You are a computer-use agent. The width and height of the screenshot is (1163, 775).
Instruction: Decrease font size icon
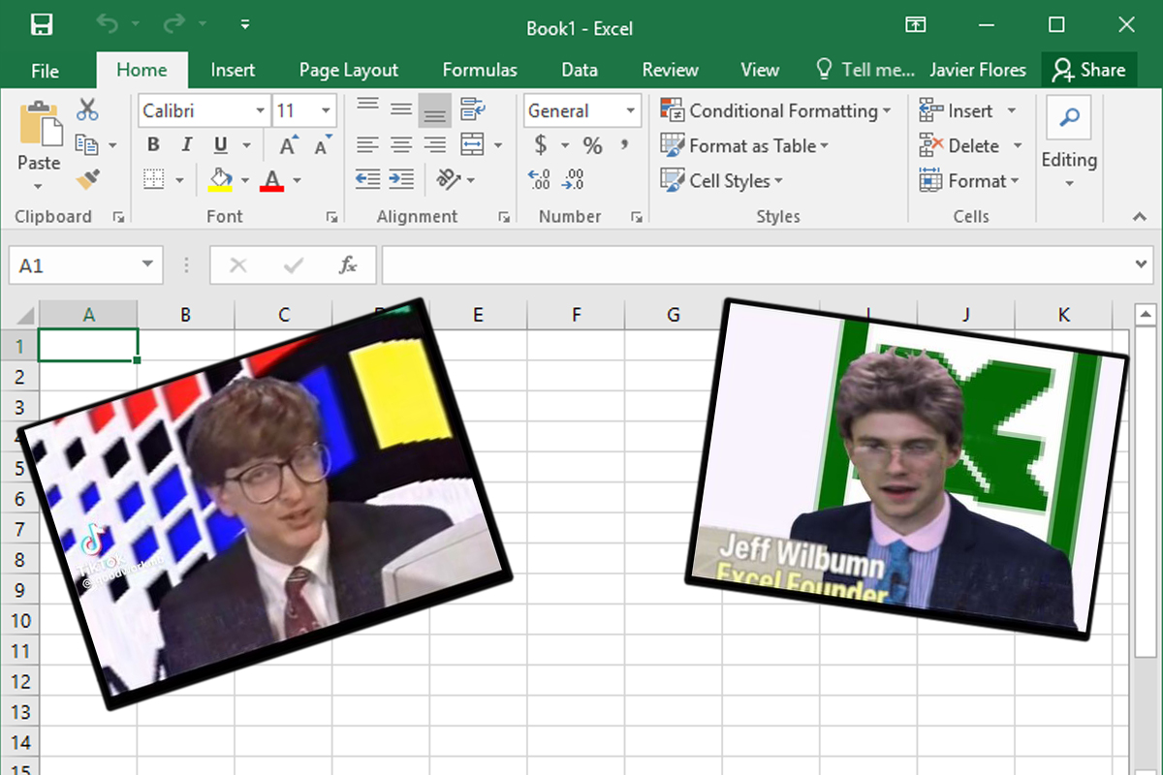[324, 145]
